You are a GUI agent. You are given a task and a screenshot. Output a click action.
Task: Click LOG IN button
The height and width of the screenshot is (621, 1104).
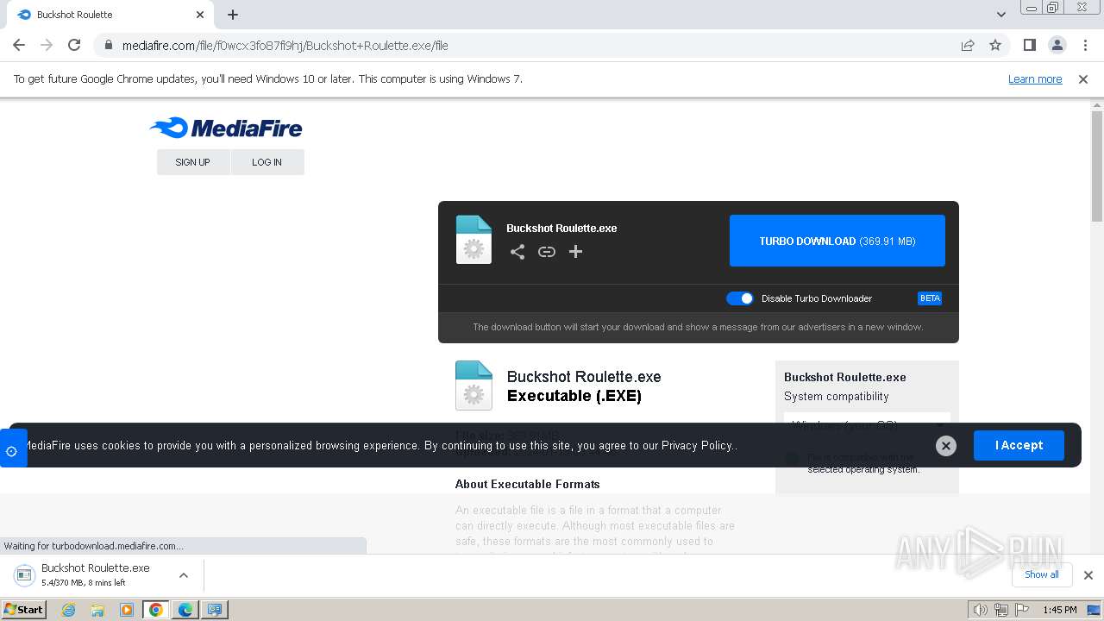267,162
